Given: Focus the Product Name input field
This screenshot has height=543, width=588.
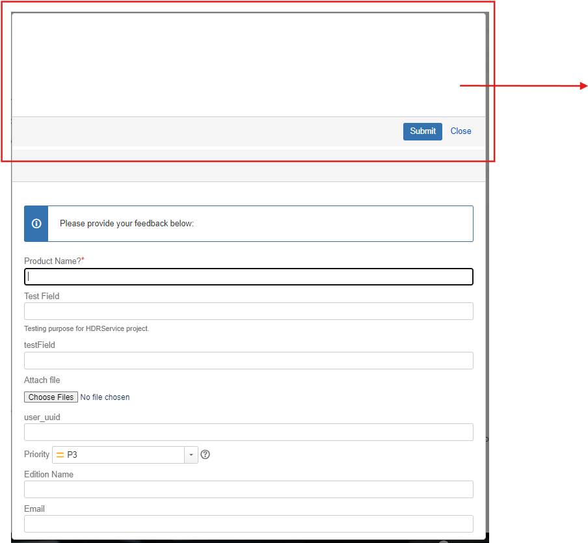Looking at the screenshot, I should [x=248, y=277].
